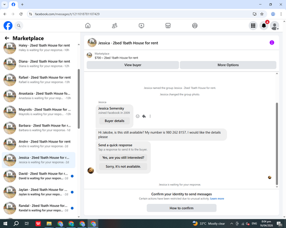Show hidden system tray icons chevron
Viewport: 286px width, 228px height.
click(x=232, y=223)
